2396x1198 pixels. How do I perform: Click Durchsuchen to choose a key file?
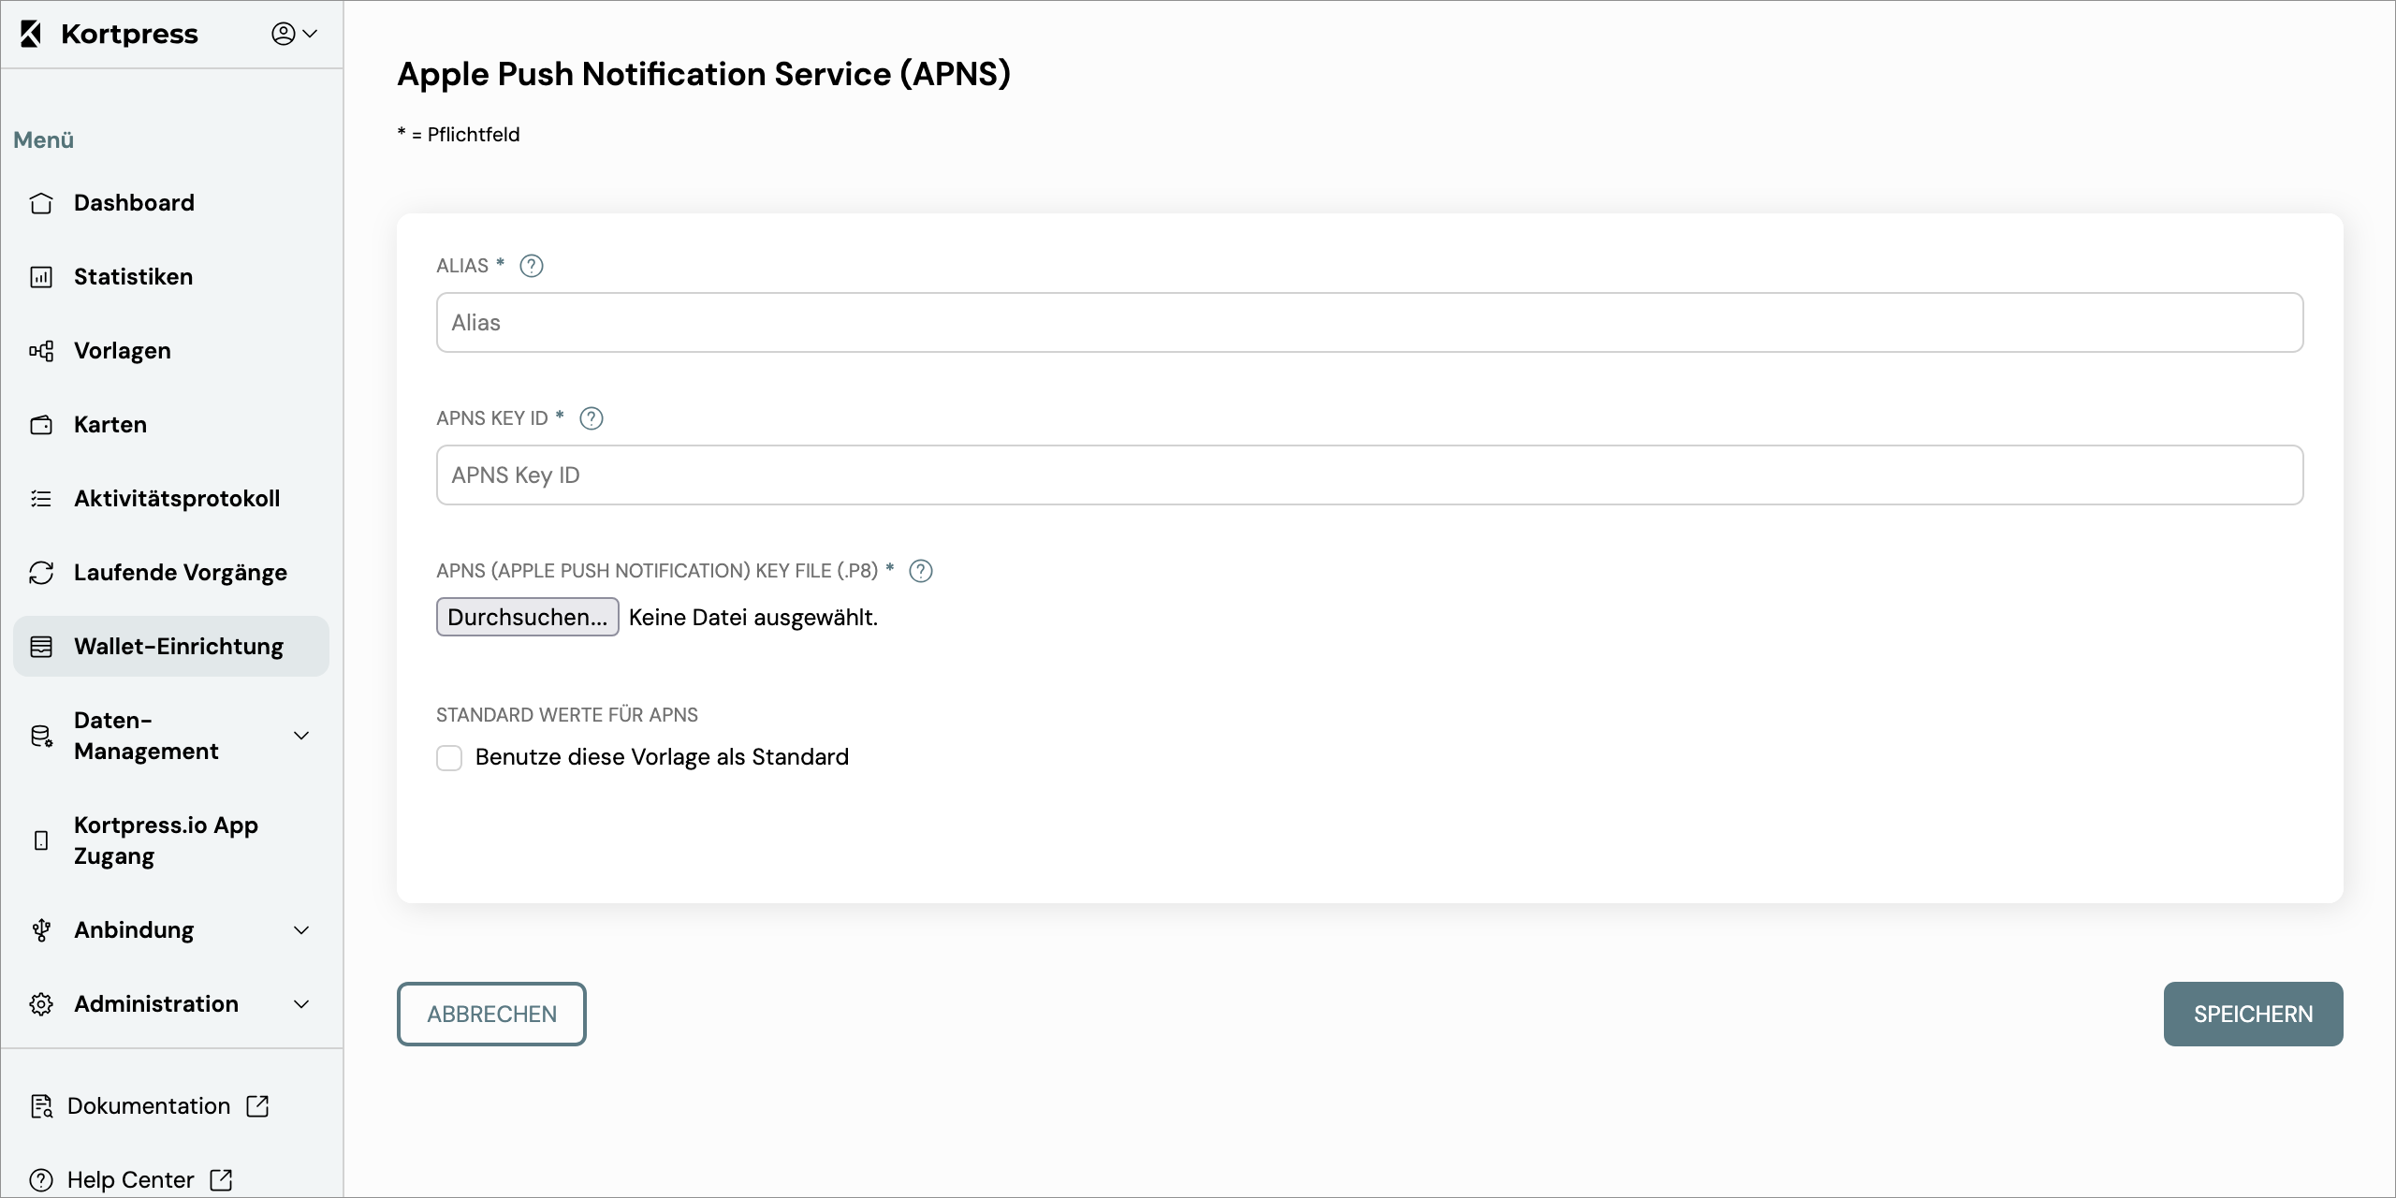point(528,617)
